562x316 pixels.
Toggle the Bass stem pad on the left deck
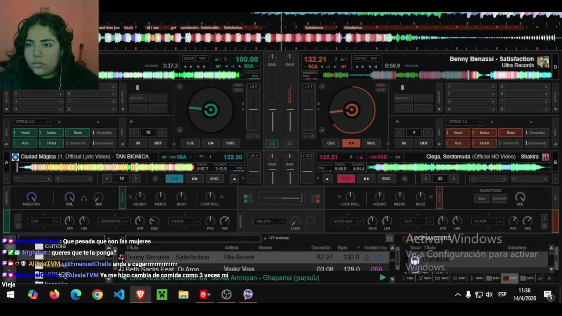point(78,133)
